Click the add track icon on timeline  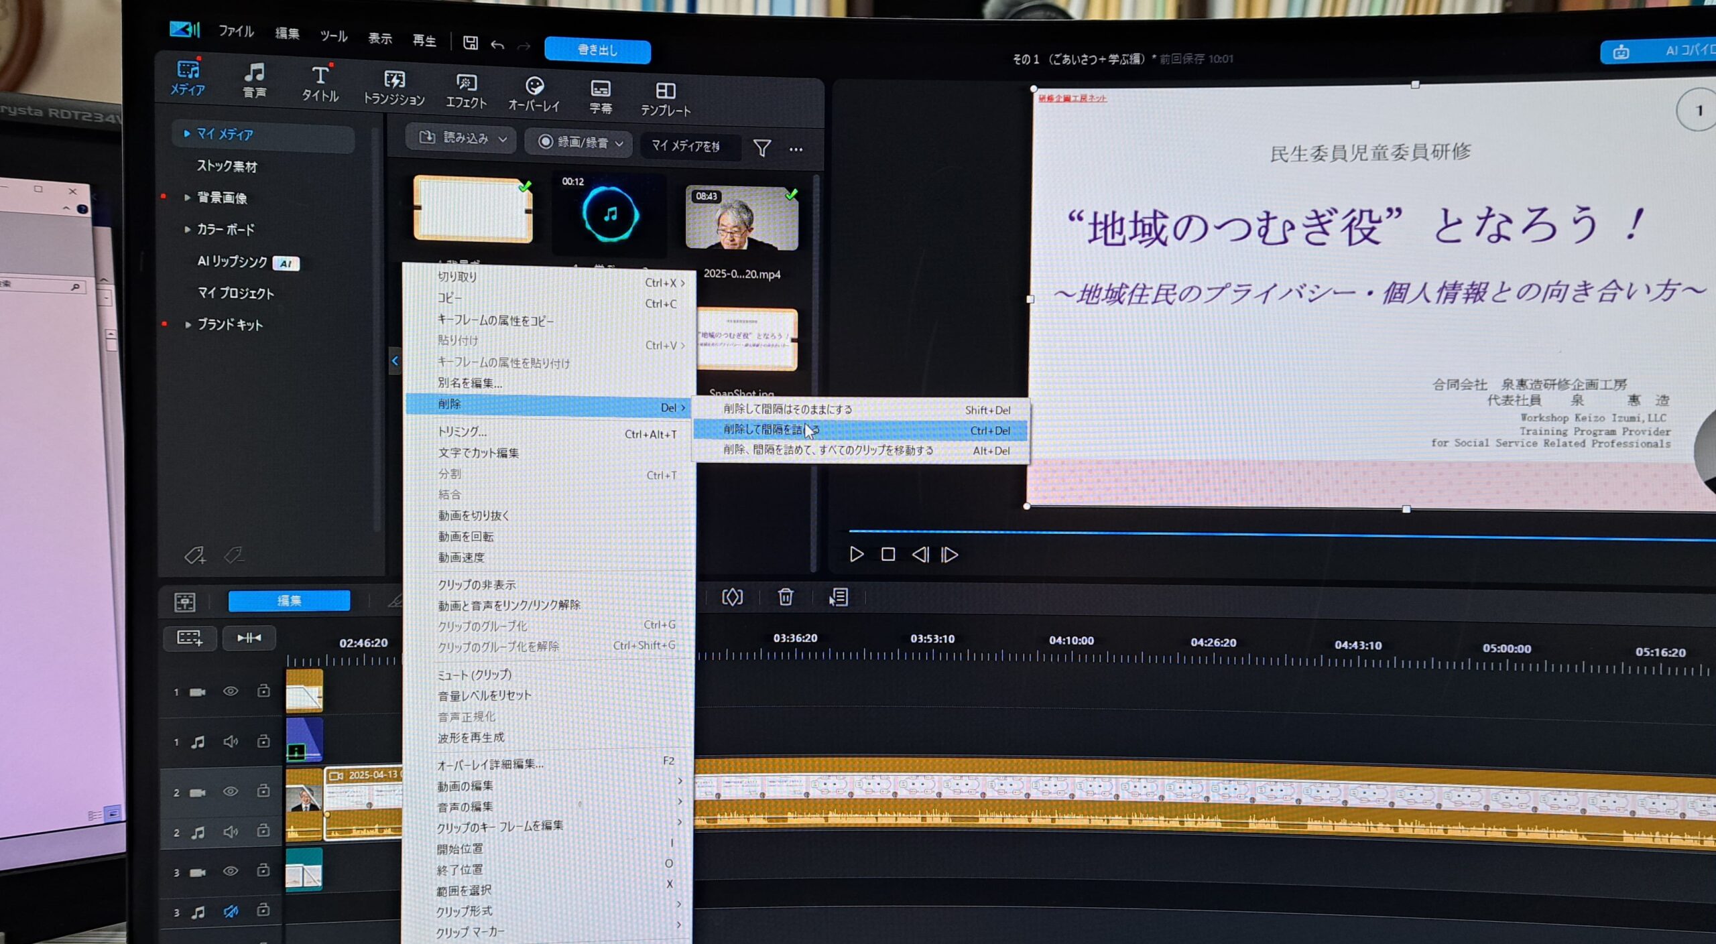tap(190, 638)
